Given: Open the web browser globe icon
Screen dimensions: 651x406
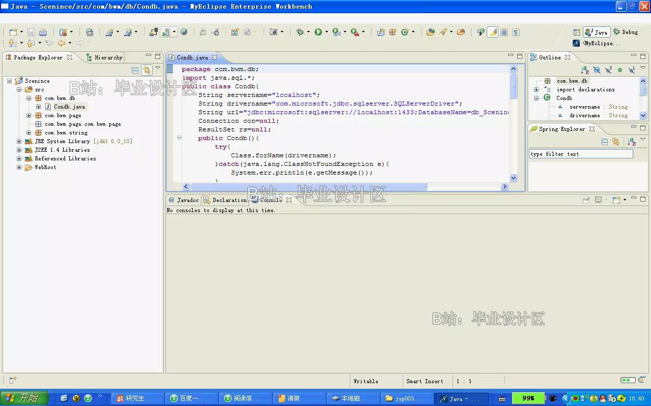Looking at the screenshot, I should click(x=184, y=32).
